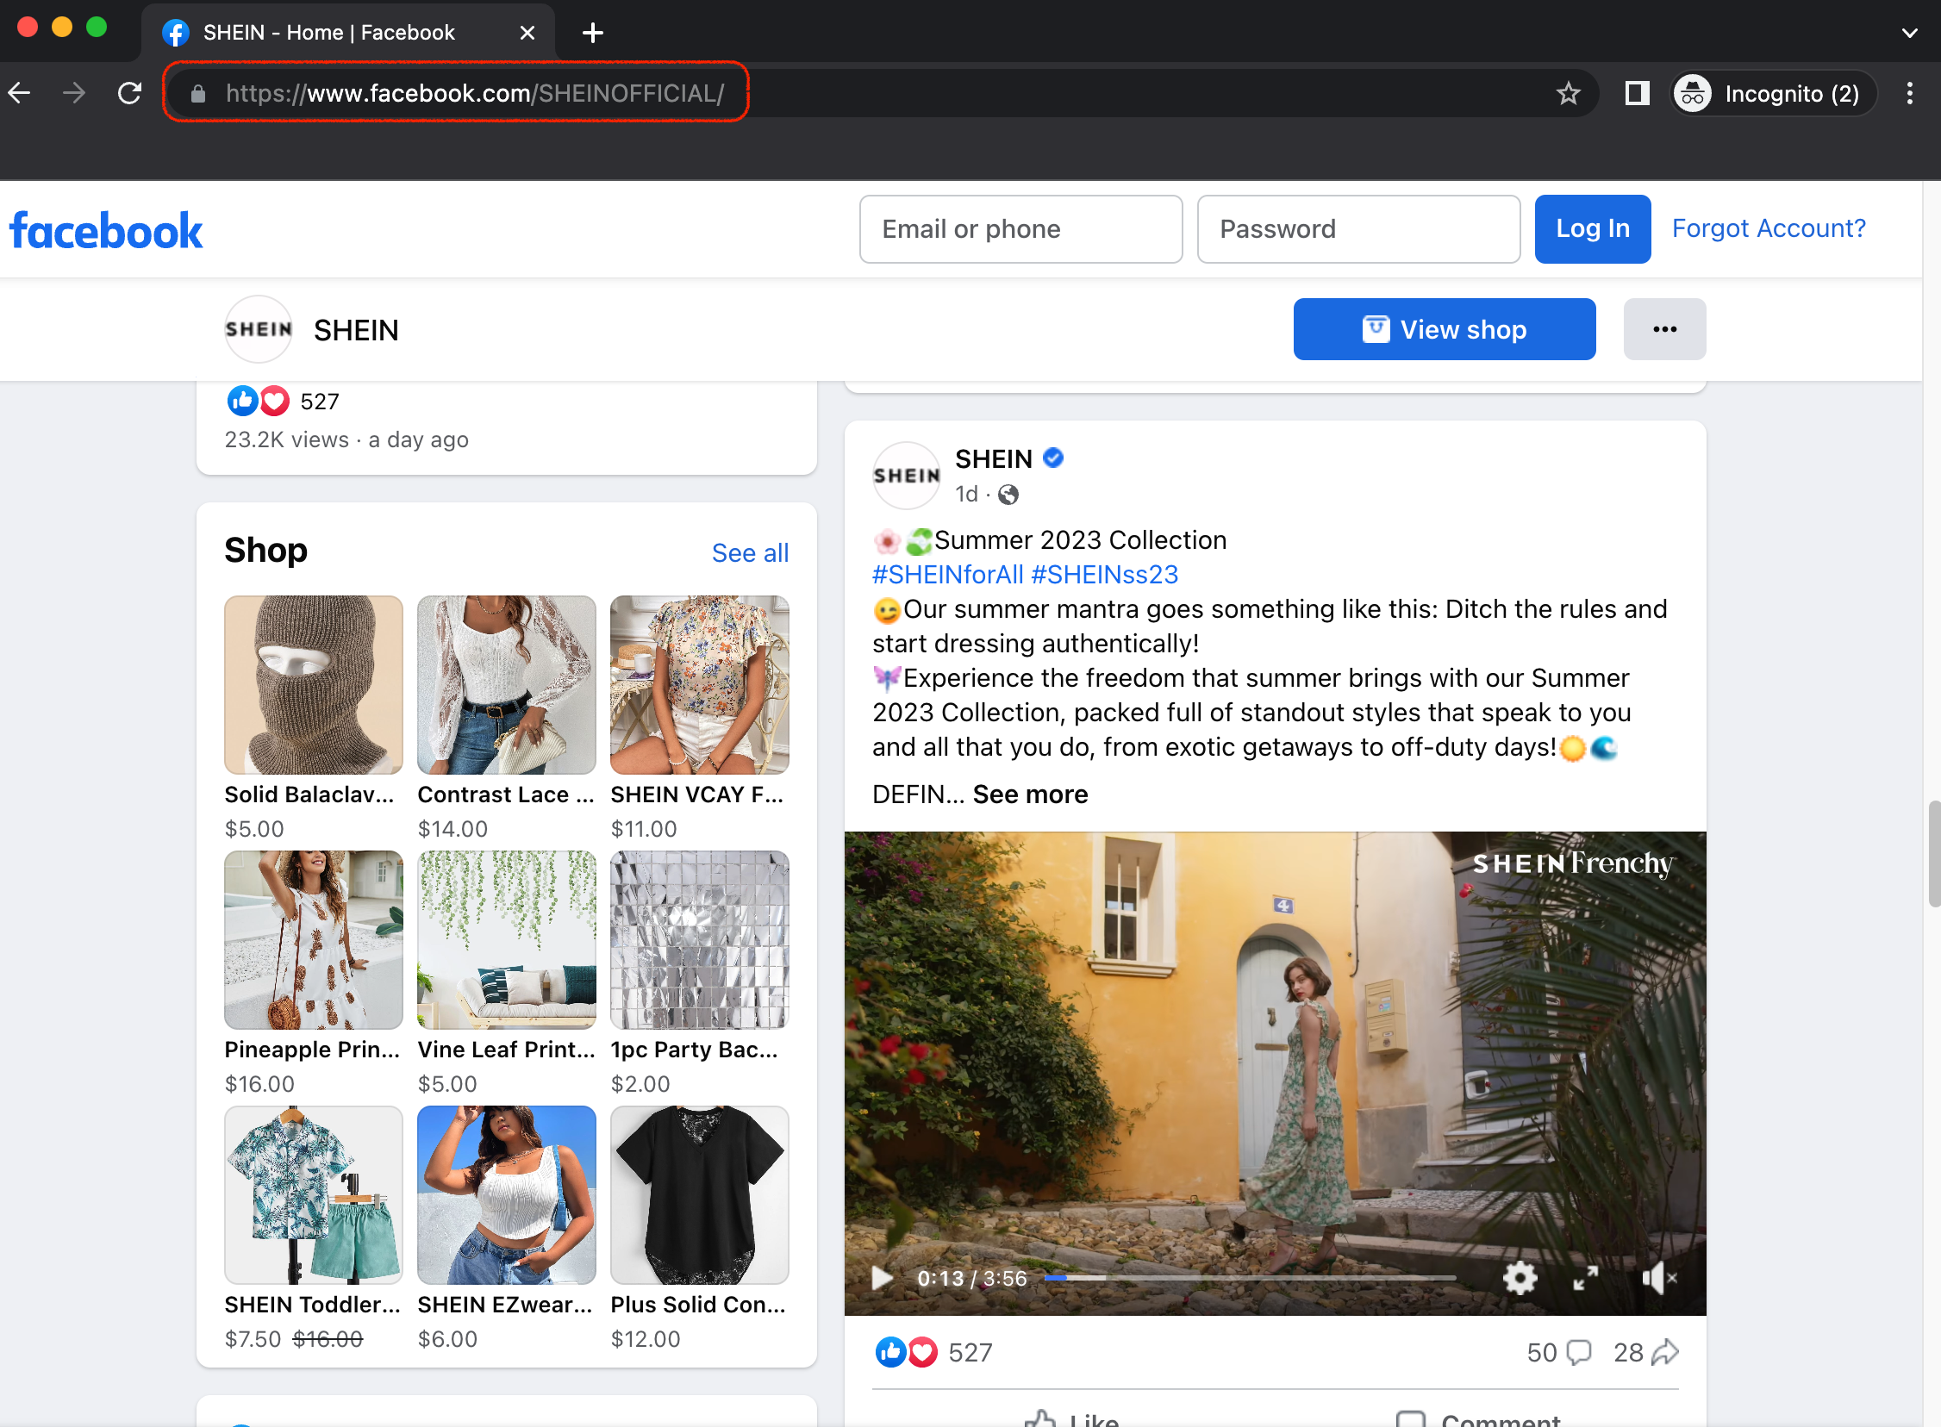Viewport: 1941px width, 1427px height.
Task: Open the SHEIN EZwear top thumbnail
Action: pos(506,1194)
